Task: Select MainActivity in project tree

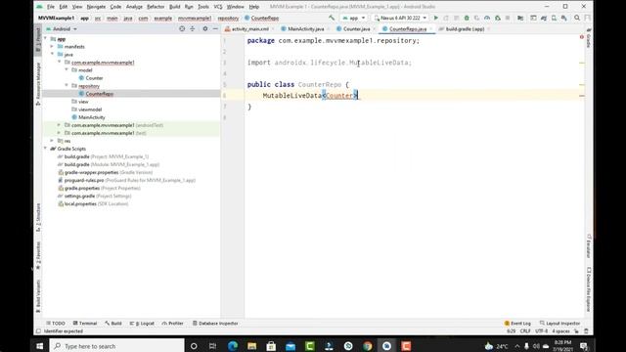Action: tap(91, 117)
